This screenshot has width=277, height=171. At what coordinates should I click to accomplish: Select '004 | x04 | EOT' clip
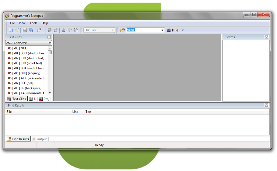click(27, 68)
